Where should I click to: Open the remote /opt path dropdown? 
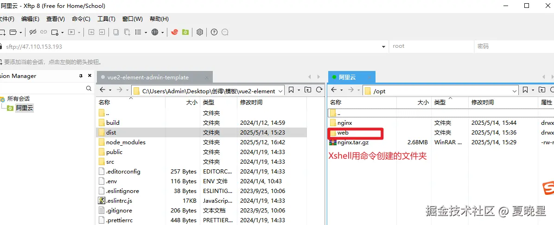click(x=515, y=91)
